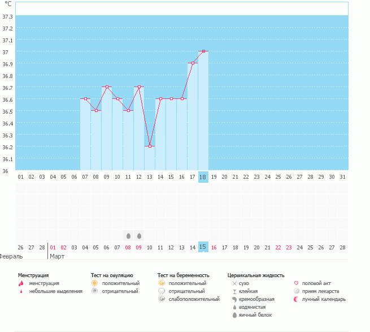Click egg white marker on March 08
Viewport: 370px width, 332px height.
(128, 236)
